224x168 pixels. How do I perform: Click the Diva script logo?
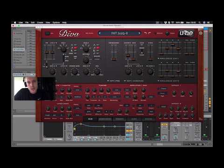(x=69, y=34)
